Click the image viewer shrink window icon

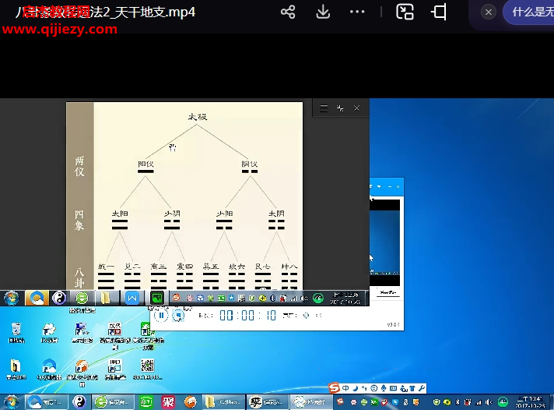(x=340, y=108)
